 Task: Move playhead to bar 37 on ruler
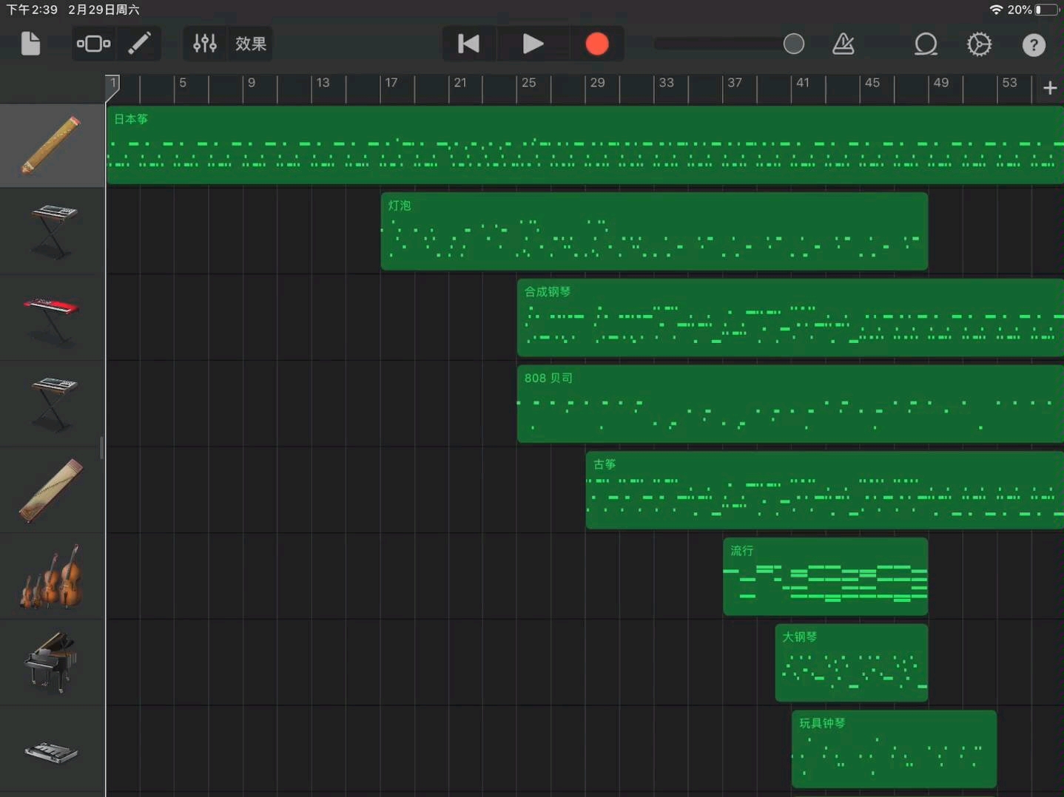point(735,83)
